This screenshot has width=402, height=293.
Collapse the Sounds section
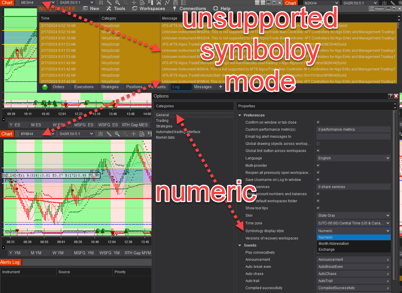point(240,245)
